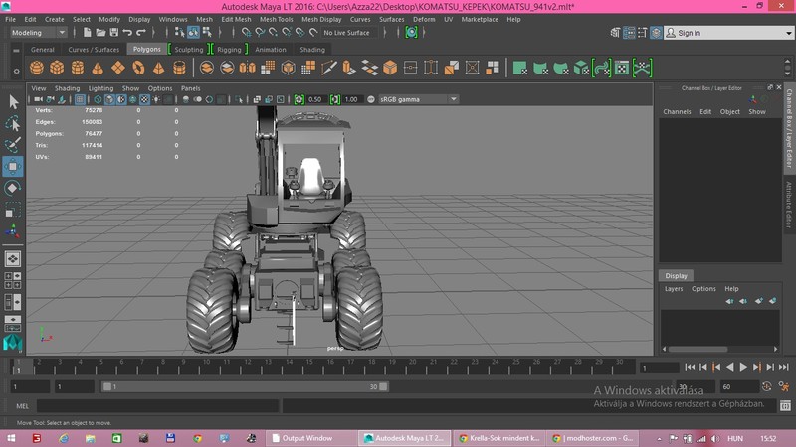Toggle select by object type mode
This screenshot has width=796, height=447.
point(193,33)
